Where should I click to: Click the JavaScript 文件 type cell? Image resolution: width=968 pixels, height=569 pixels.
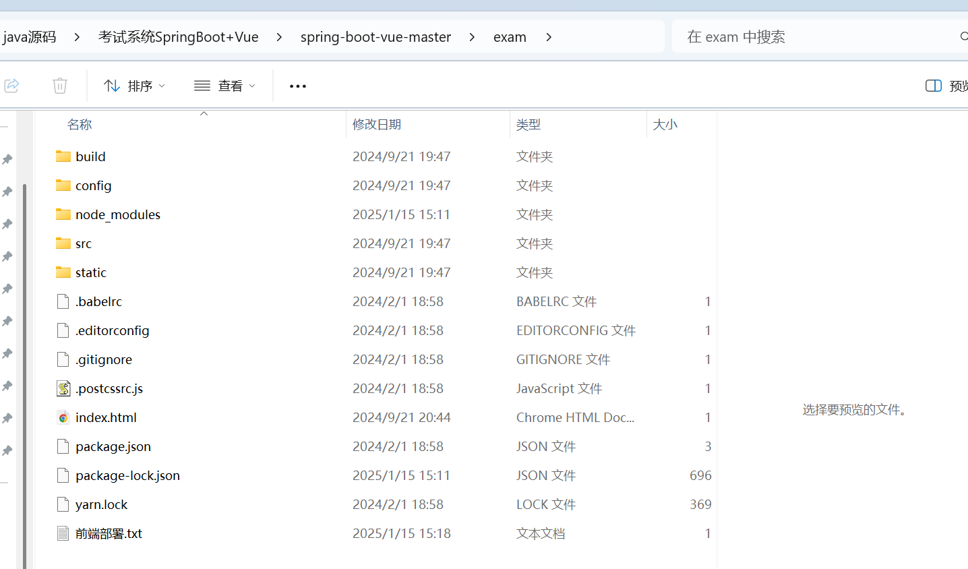pos(559,388)
